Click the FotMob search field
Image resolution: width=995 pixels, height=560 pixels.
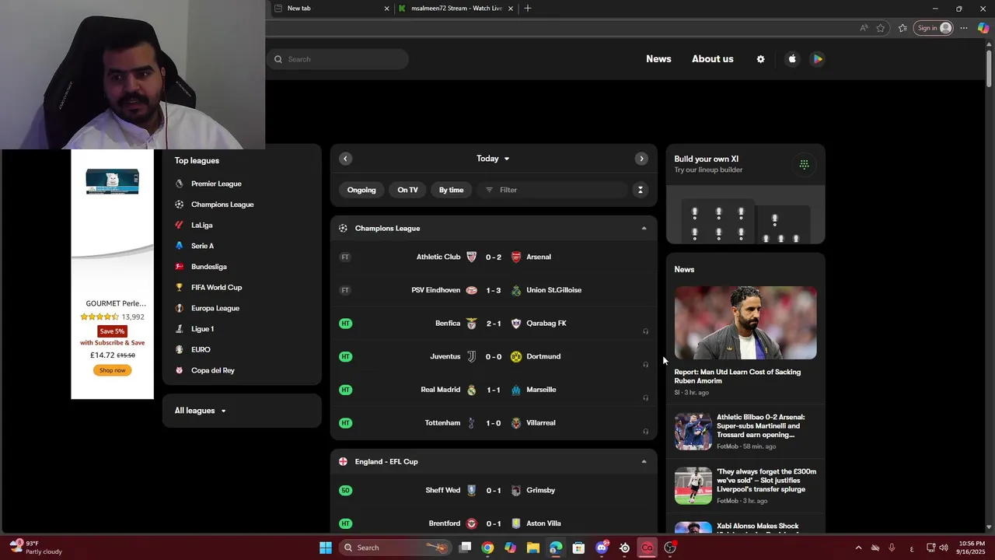click(x=338, y=59)
